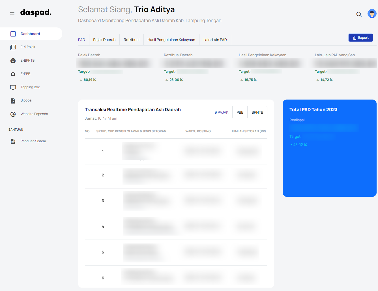The height and width of the screenshot is (291, 378).
Task: Click the E-BPHTB sidebar icon
Action: [x=13, y=61]
